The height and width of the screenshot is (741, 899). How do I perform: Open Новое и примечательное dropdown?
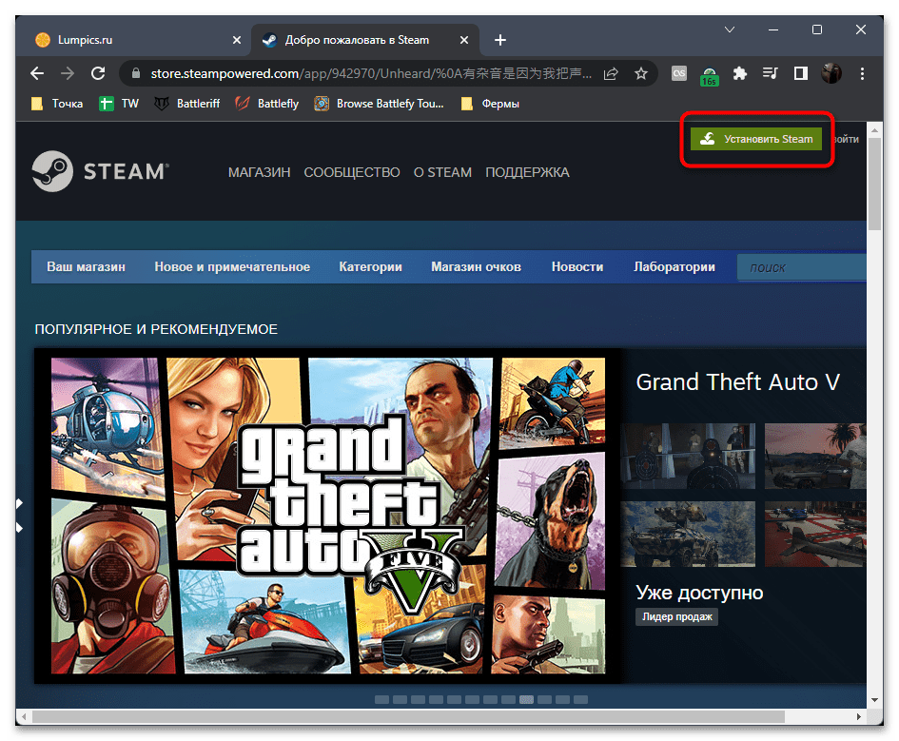coord(232,267)
